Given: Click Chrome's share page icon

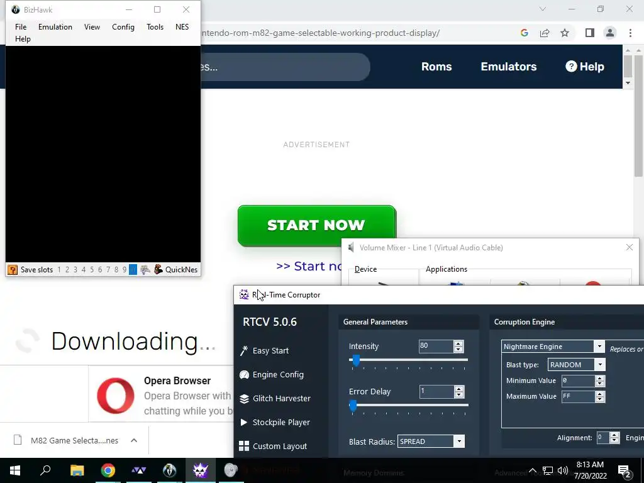Looking at the screenshot, I should pyautogui.click(x=545, y=33).
